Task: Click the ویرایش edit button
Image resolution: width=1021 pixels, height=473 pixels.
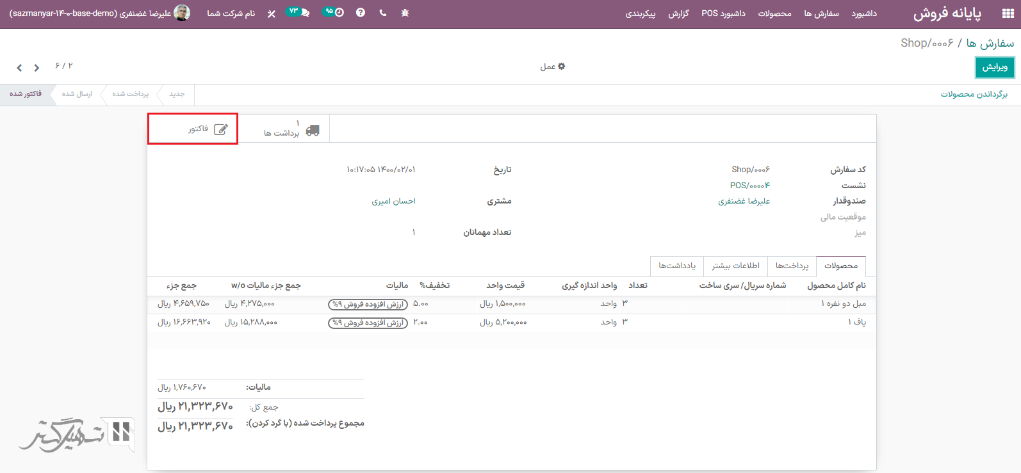Action: [x=994, y=67]
